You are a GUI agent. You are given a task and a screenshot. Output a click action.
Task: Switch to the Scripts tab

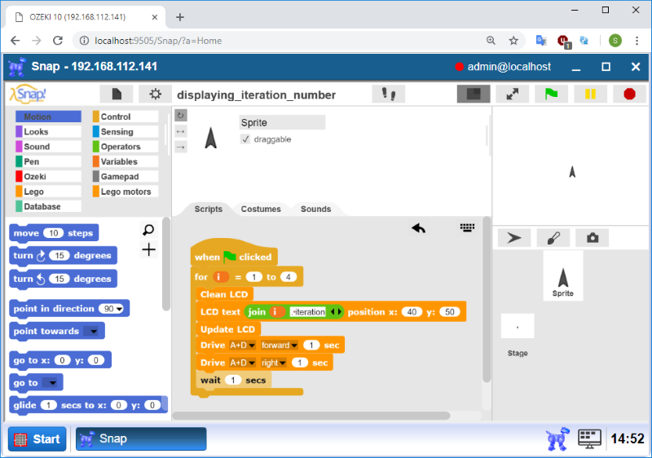(x=209, y=209)
